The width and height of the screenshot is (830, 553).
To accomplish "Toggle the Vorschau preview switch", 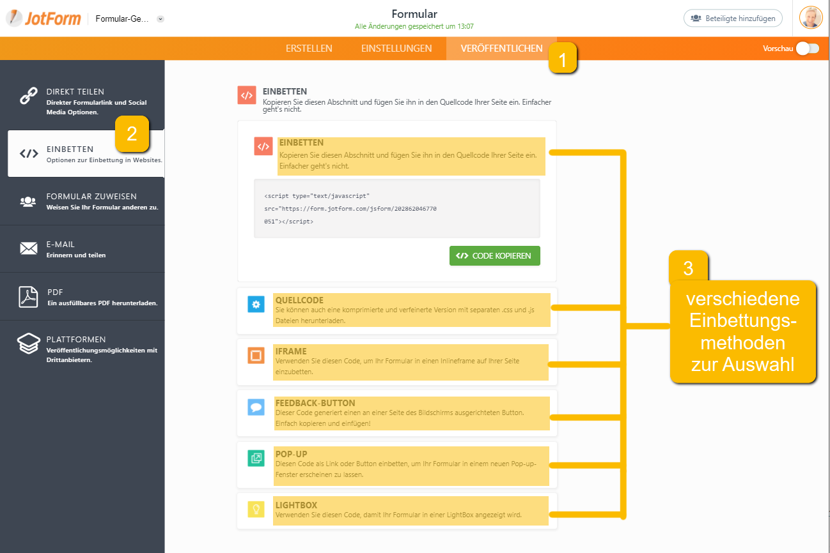I will click(x=807, y=49).
